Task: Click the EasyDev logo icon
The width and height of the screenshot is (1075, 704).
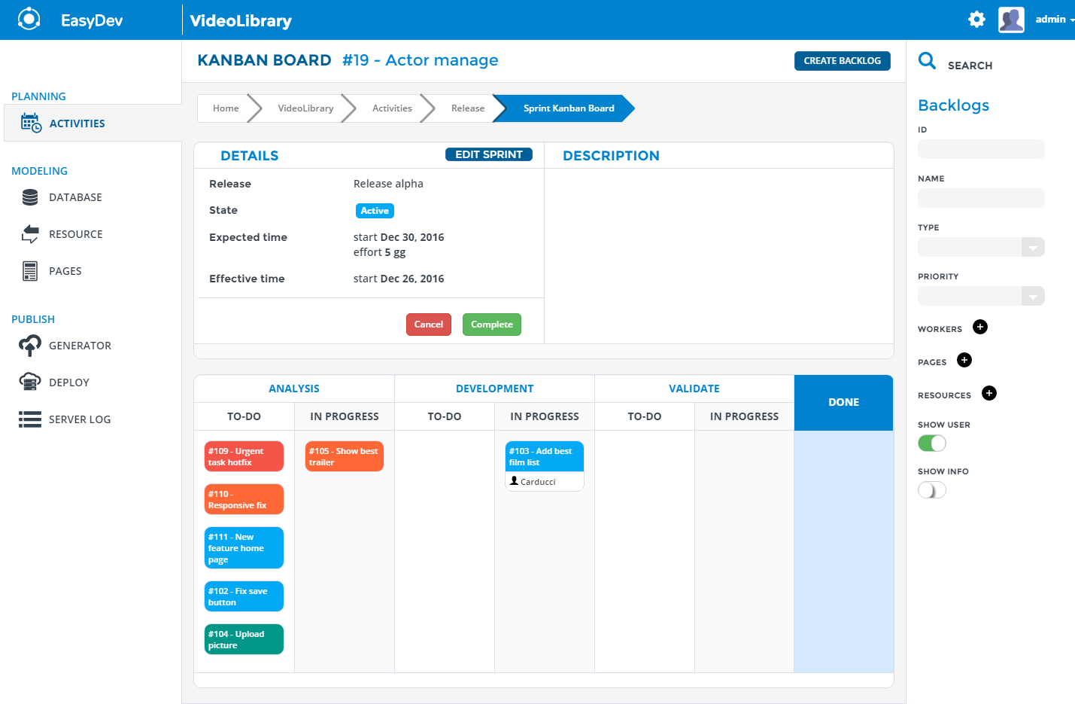Action: pos(29,19)
